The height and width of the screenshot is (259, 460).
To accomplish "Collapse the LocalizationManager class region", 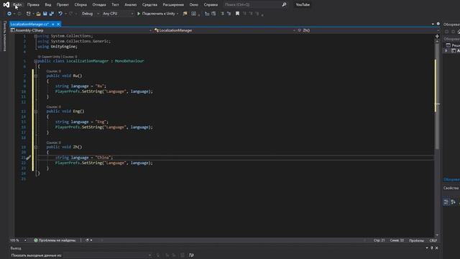I will coord(36,61).
